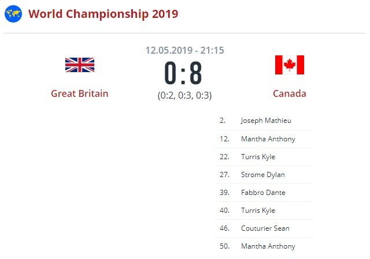Open the Great Britain team name link
The image size is (370, 259).
79,93
